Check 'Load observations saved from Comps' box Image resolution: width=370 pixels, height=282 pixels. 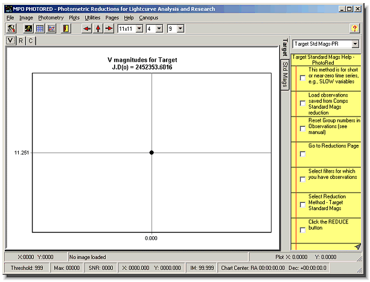[302, 103]
